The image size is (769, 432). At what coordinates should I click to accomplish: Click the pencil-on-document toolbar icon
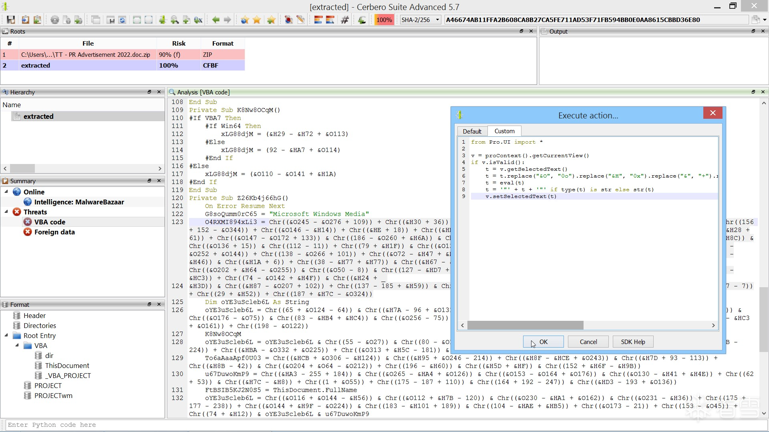point(300,20)
